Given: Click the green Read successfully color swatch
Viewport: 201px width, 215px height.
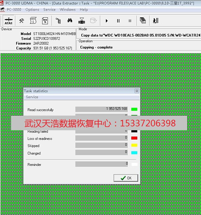Looking at the screenshot, I should point(134,109).
